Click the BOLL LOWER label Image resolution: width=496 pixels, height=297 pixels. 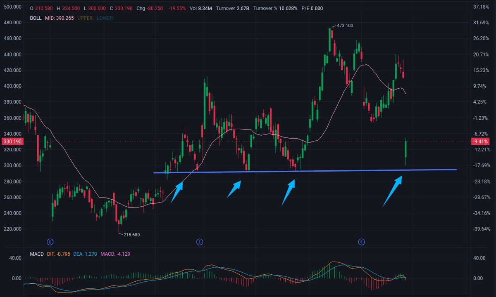tap(105, 18)
